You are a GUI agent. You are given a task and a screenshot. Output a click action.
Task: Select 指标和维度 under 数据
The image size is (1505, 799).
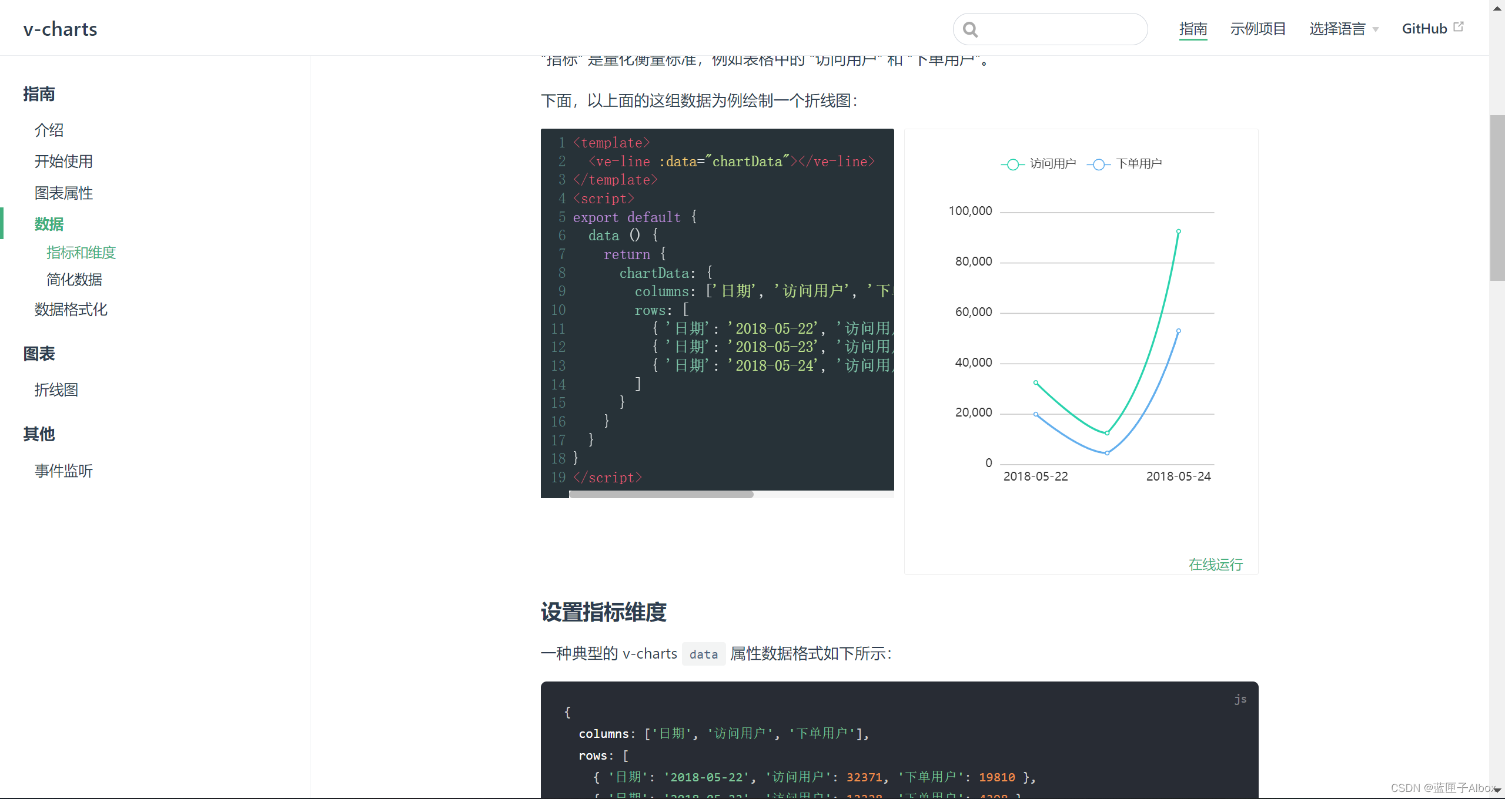[81, 253]
